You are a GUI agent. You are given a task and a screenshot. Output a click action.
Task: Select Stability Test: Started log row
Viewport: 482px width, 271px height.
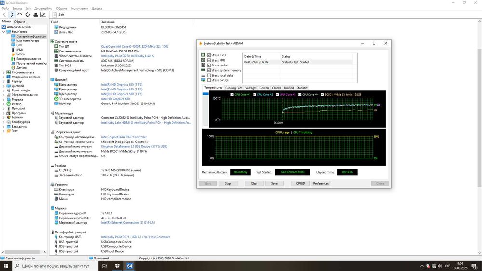click(297, 62)
